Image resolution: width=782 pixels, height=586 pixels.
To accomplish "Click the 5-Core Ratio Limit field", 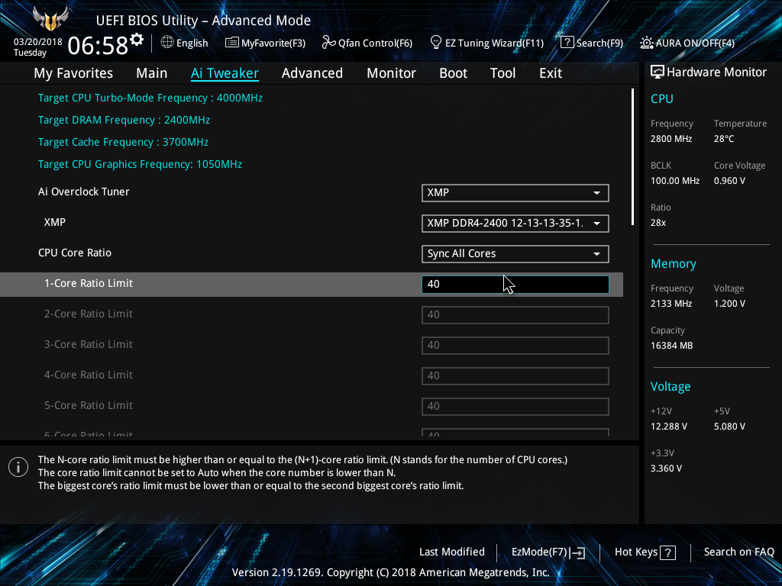I will (x=515, y=406).
